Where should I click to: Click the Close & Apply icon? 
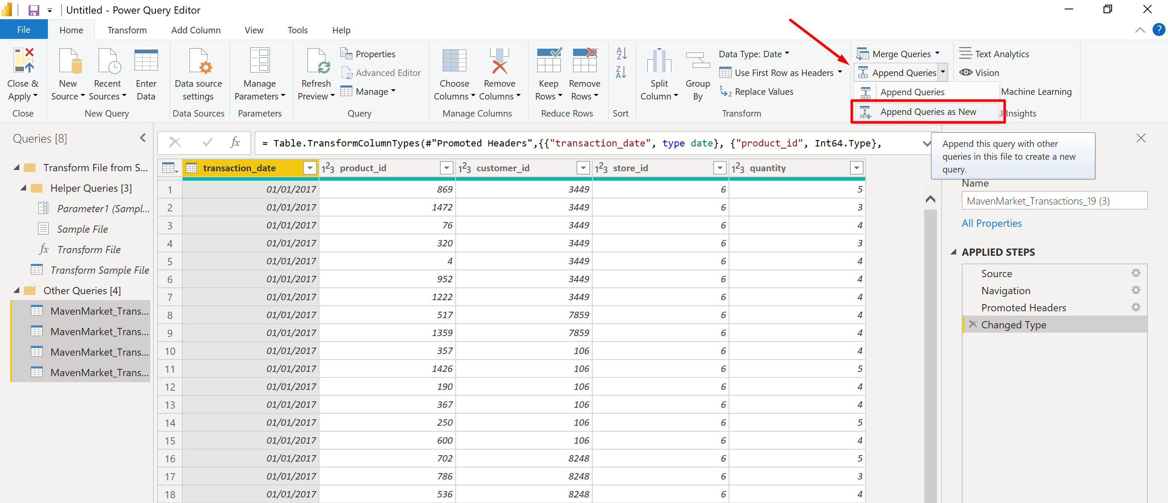(23, 61)
